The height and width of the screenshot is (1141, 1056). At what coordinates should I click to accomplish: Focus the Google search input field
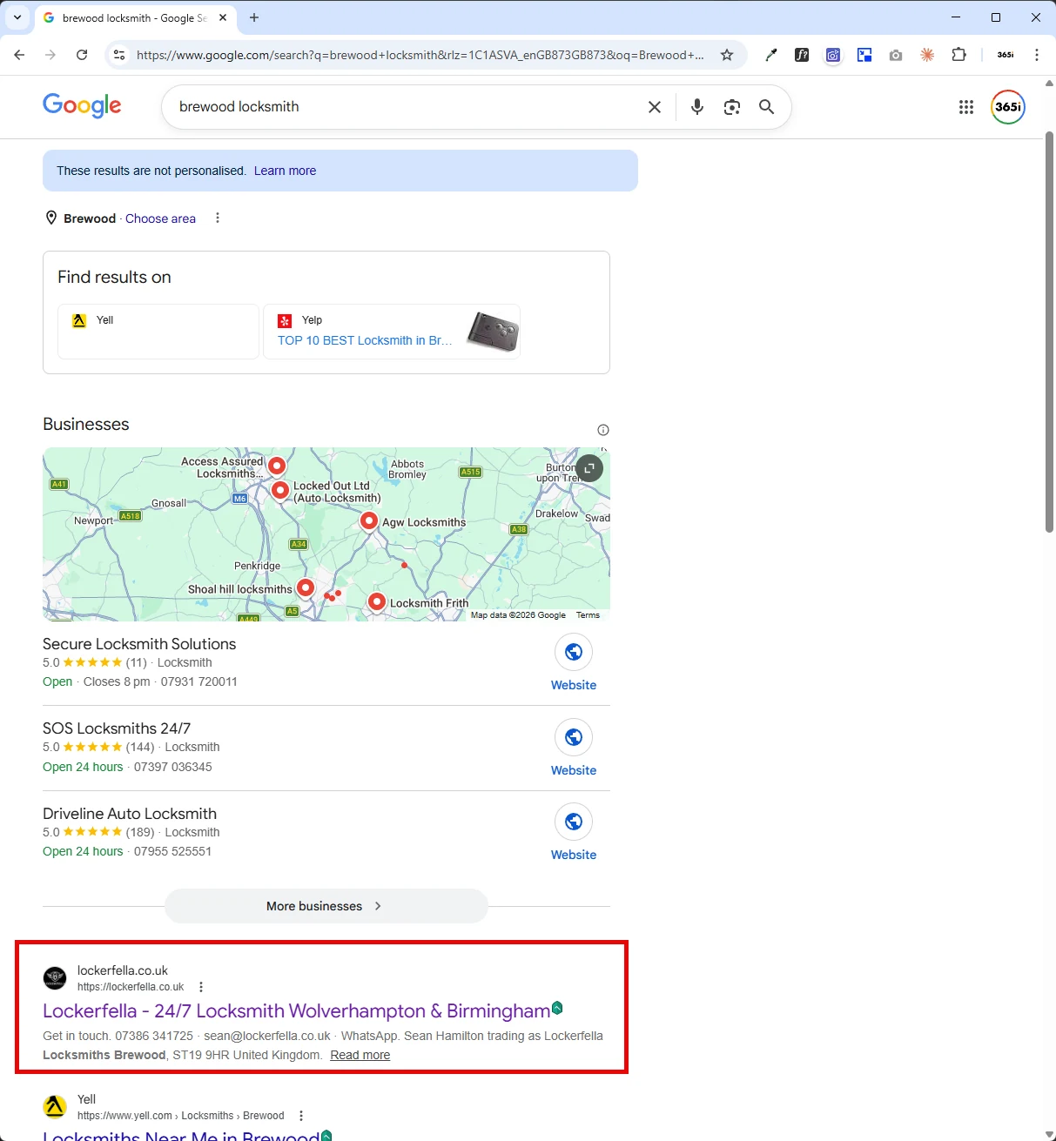[409, 107]
